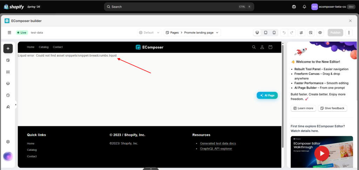The width and height of the screenshot is (359, 170).
Task: Click the Catalog link under Quick links
Action: 32,150
